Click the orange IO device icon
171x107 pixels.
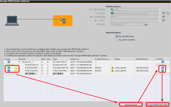click(63, 21)
